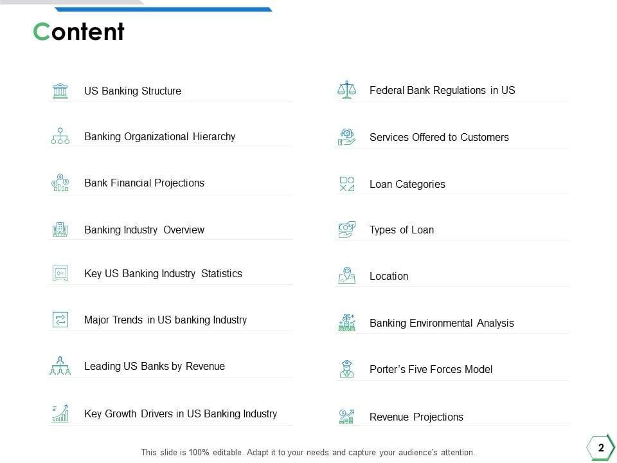Image resolution: width=617 pixels, height=463 pixels.
Task: Click the Content slide title
Action: pos(79,32)
